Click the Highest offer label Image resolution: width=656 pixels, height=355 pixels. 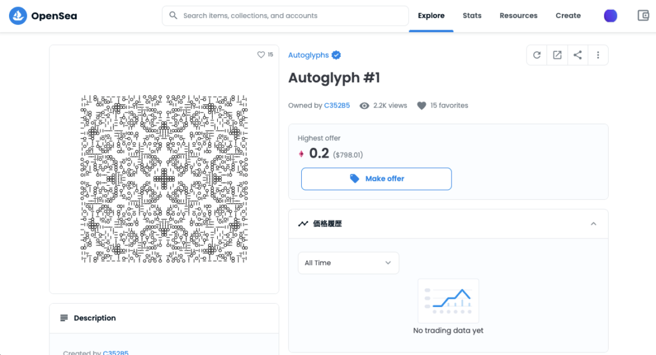tap(319, 138)
